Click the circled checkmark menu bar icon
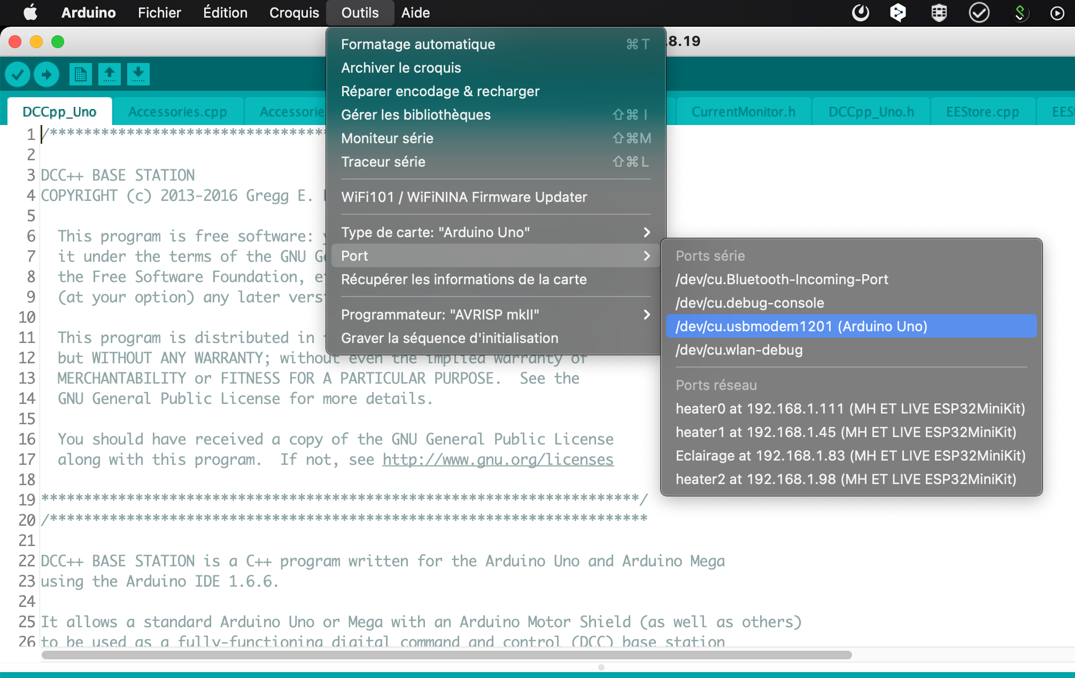This screenshot has height=678, width=1075. click(x=979, y=12)
